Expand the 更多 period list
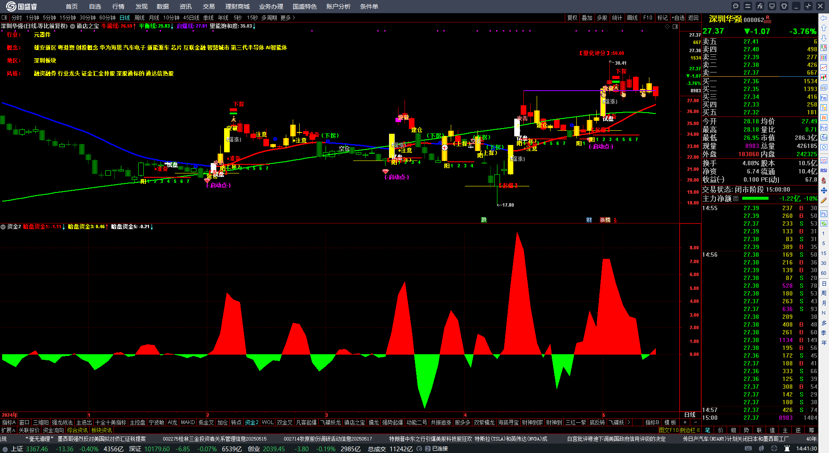This screenshot has width=829, height=453. point(288,18)
